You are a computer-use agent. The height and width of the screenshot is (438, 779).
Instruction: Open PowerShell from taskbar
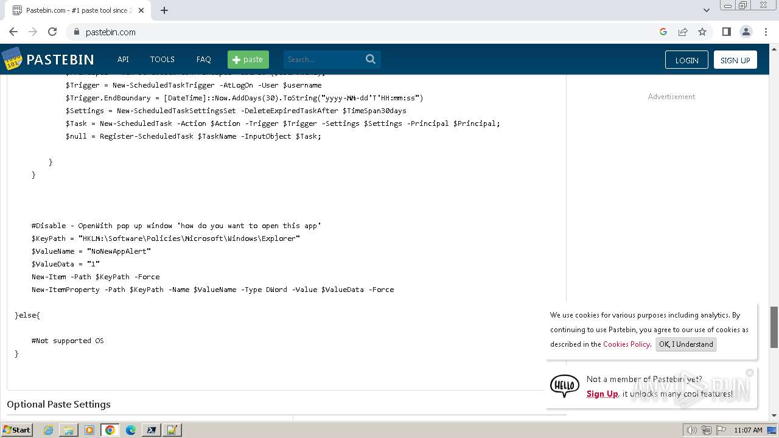coord(151,430)
